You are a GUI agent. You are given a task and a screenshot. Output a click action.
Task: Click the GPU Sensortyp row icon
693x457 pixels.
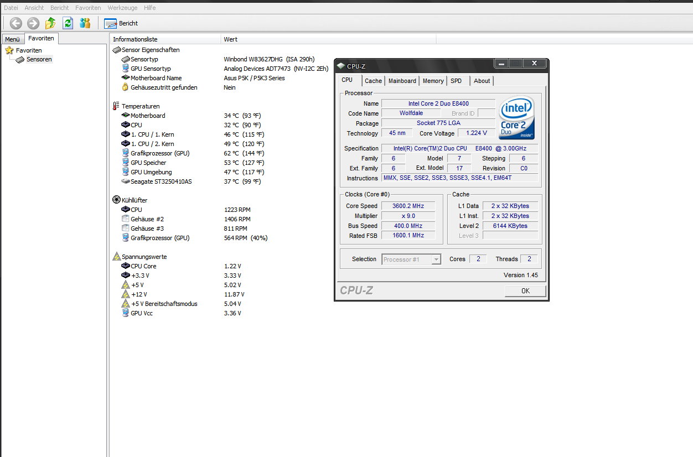point(126,69)
